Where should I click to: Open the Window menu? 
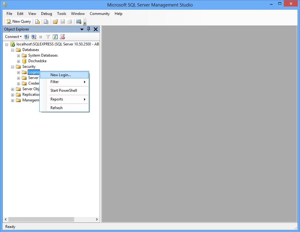78,14
